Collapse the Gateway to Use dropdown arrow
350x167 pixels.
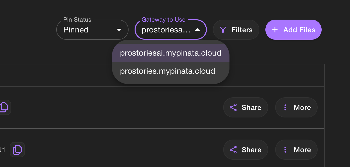click(x=197, y=30)
